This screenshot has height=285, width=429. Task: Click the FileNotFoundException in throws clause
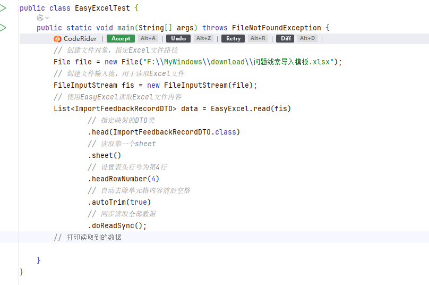276,28
